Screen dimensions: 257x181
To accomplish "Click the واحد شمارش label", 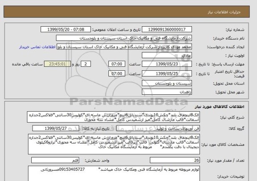I will click(x=97, y=161).
